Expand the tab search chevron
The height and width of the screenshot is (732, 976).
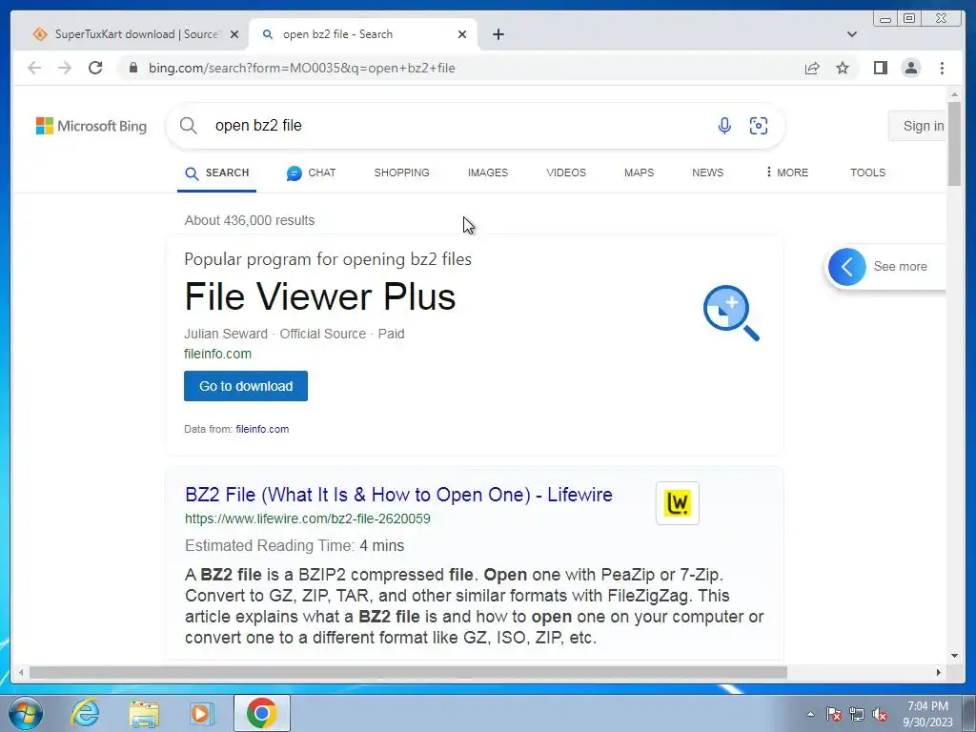[x=851, y=34]
